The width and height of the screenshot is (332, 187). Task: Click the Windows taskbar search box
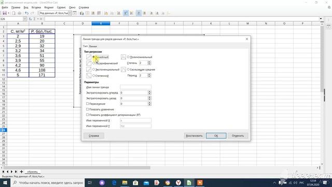pos(47,182)
